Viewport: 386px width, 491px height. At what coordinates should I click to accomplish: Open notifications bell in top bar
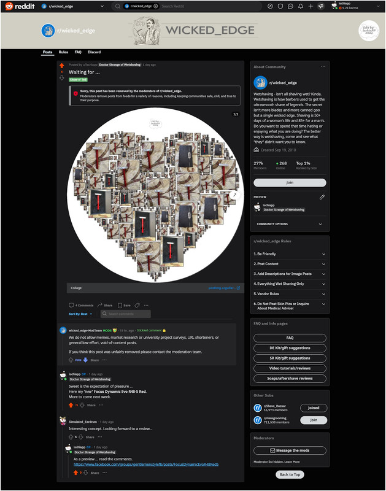tap(301, 6)
